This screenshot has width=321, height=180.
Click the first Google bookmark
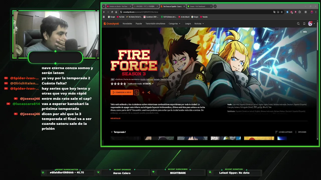click(111, 17)
